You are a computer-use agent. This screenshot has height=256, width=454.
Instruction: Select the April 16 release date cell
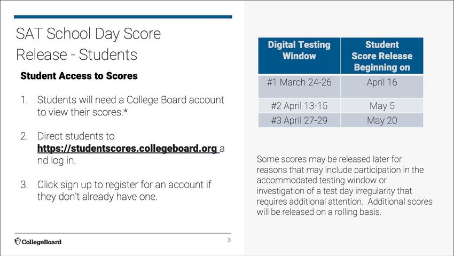click(382, 86)
